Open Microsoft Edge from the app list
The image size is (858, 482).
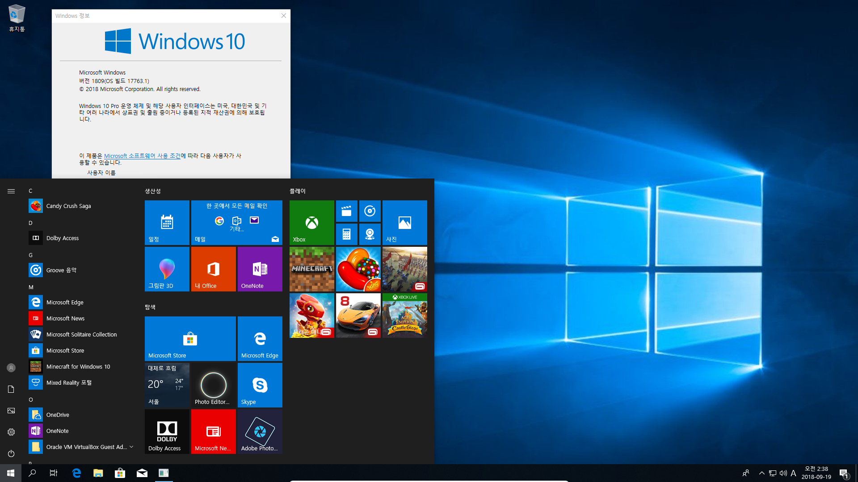80,302
